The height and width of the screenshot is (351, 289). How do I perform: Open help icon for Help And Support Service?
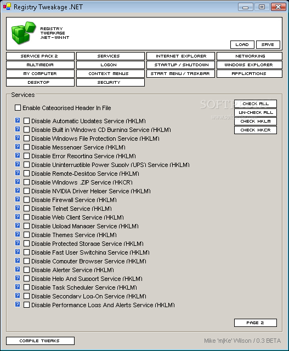click(x=18, y=278)
